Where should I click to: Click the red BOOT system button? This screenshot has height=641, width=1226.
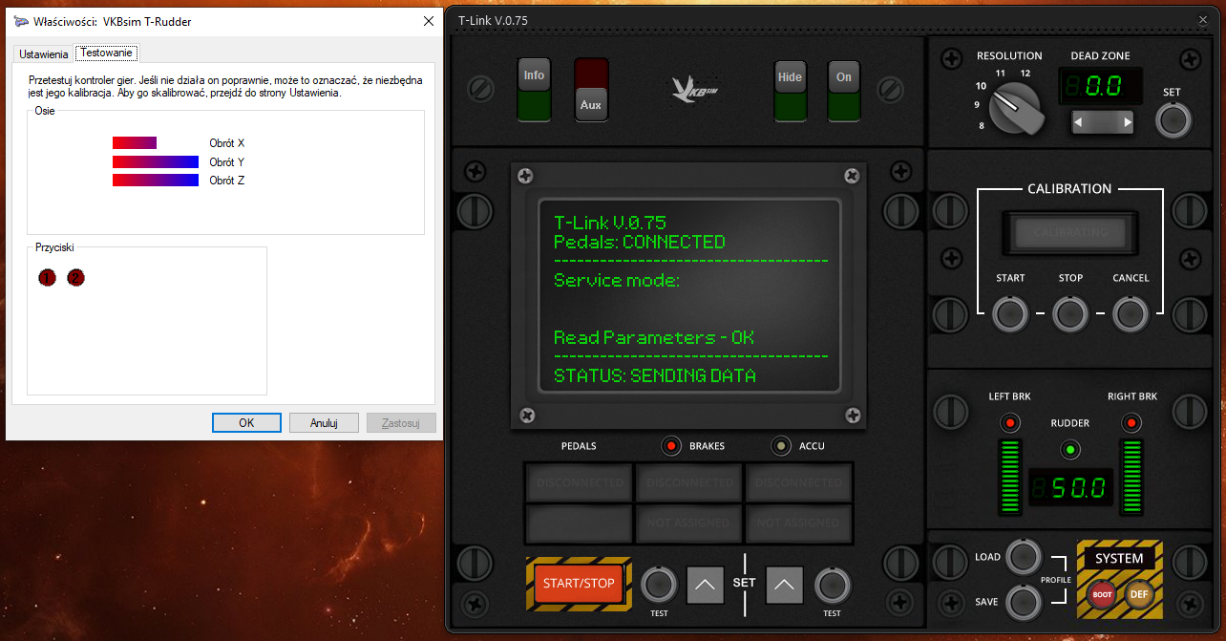pyautogui.click(x=1102, y=593)
